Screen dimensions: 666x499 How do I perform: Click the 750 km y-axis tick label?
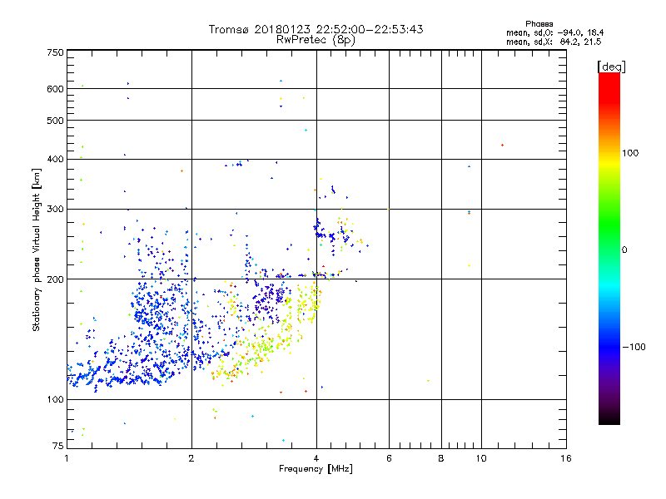point(56,52)
